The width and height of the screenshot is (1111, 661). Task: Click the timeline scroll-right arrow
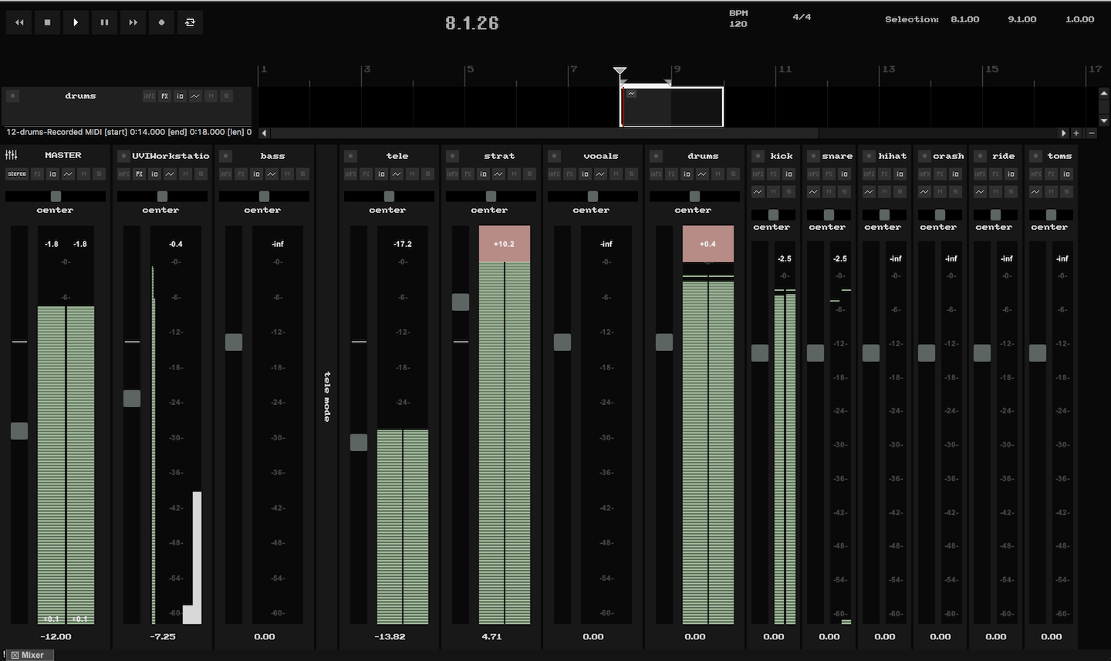click(1064, 133)
